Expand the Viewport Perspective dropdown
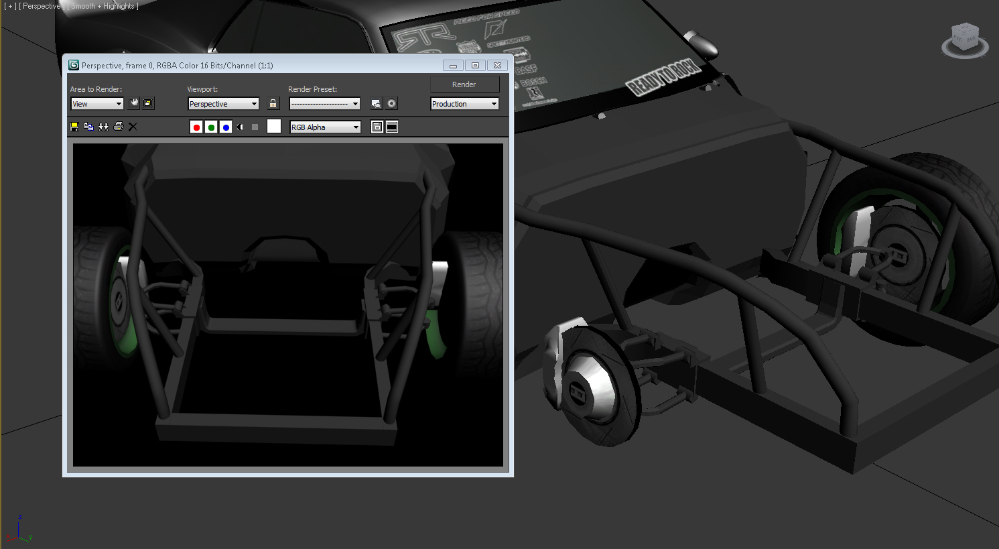Image resolution: width=999 pixels, height=549 pixels. [223, 104]
